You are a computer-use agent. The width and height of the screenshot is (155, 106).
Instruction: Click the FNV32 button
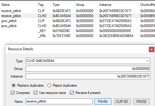click(x=142, y=101)
